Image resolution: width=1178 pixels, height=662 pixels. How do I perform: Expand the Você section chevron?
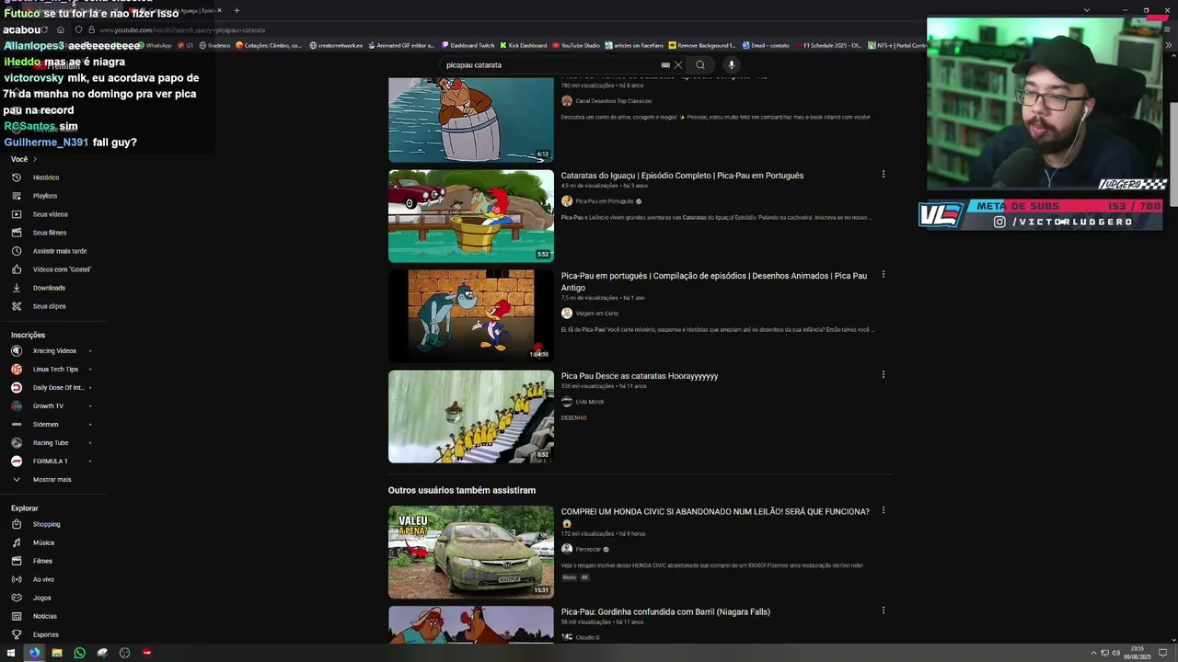(x=35, y=159)
